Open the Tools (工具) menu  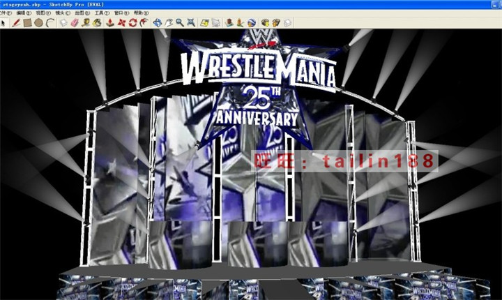[x=102, y=13]
